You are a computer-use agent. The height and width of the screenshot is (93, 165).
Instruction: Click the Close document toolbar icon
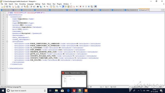click(13, 6)
